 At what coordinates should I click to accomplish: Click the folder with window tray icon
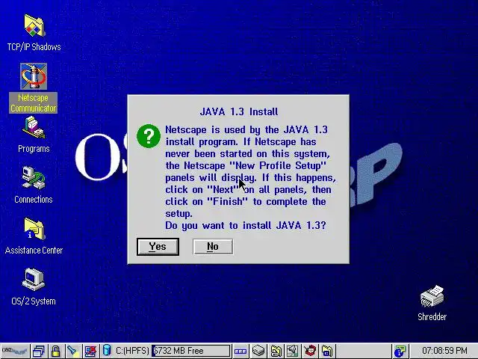(327, 351)
